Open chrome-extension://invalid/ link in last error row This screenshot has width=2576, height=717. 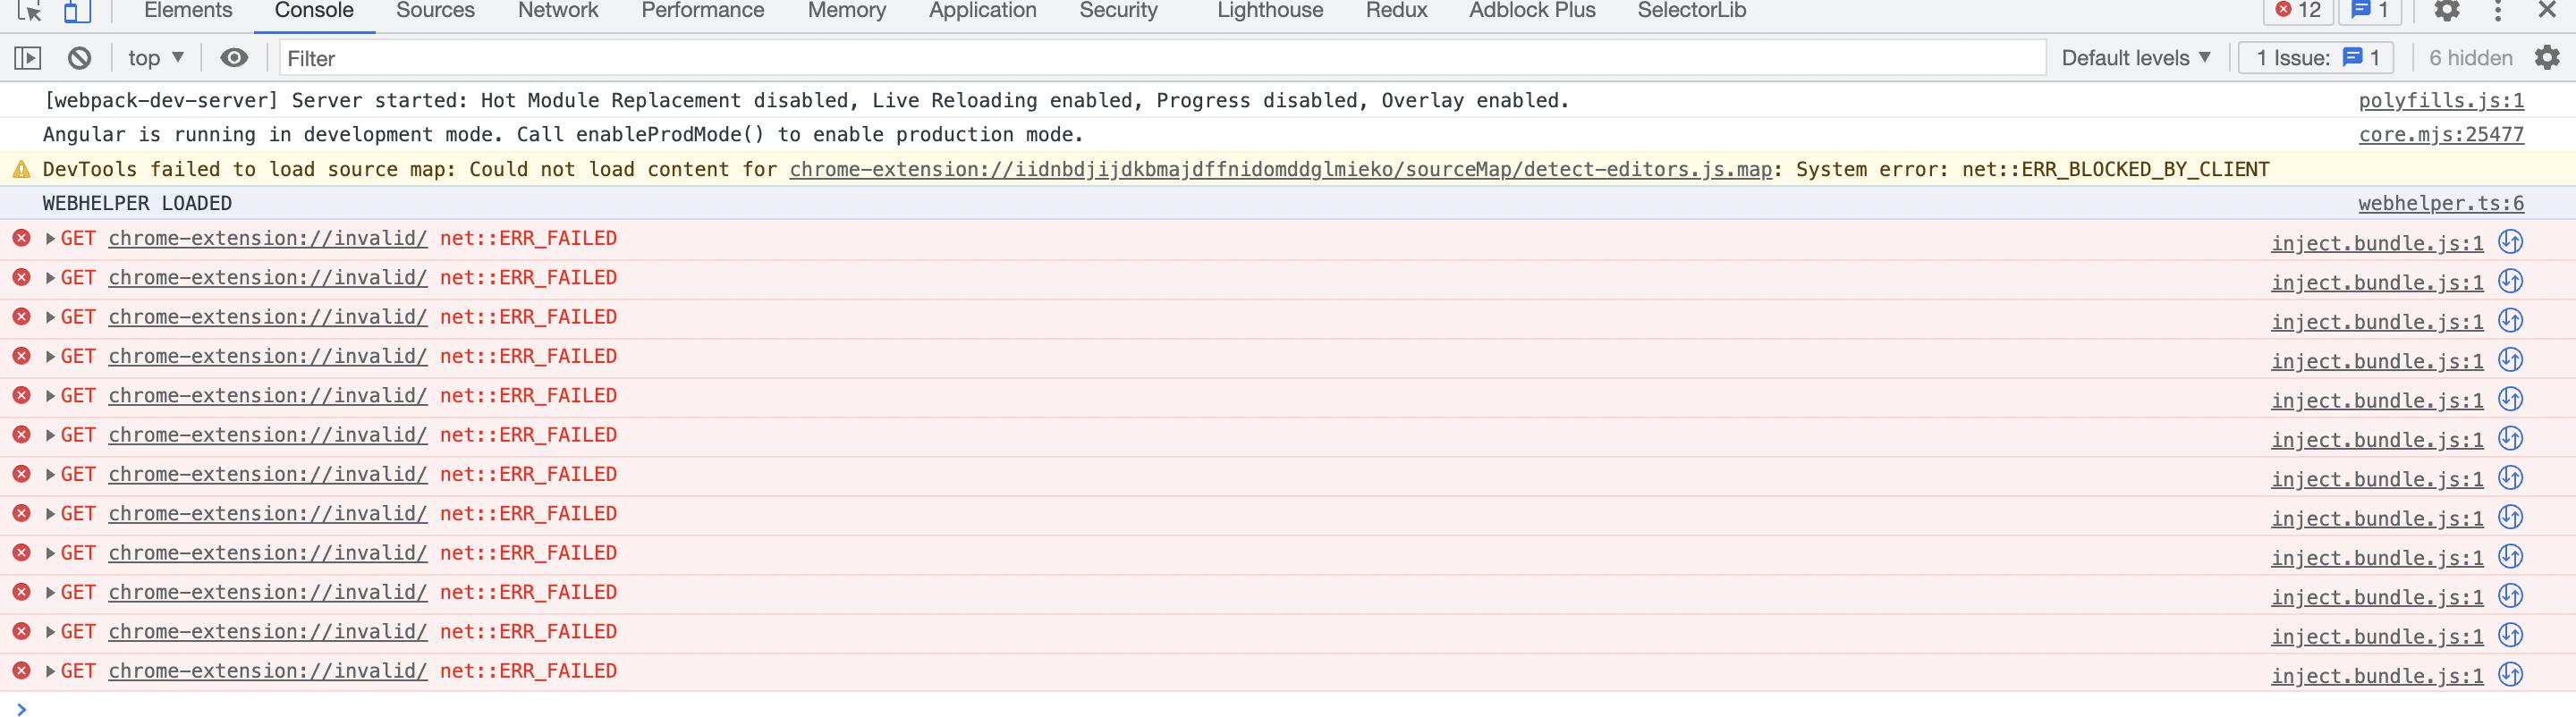pyautogui.click(x=268, y=671)
